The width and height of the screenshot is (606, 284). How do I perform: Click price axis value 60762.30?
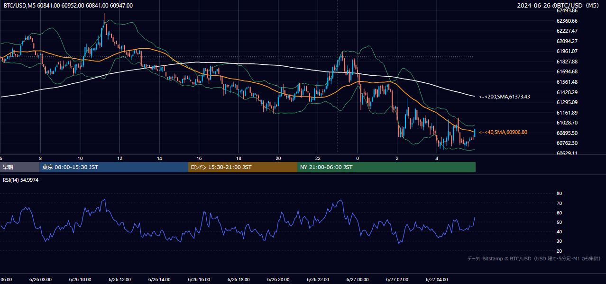pos(567,143)
